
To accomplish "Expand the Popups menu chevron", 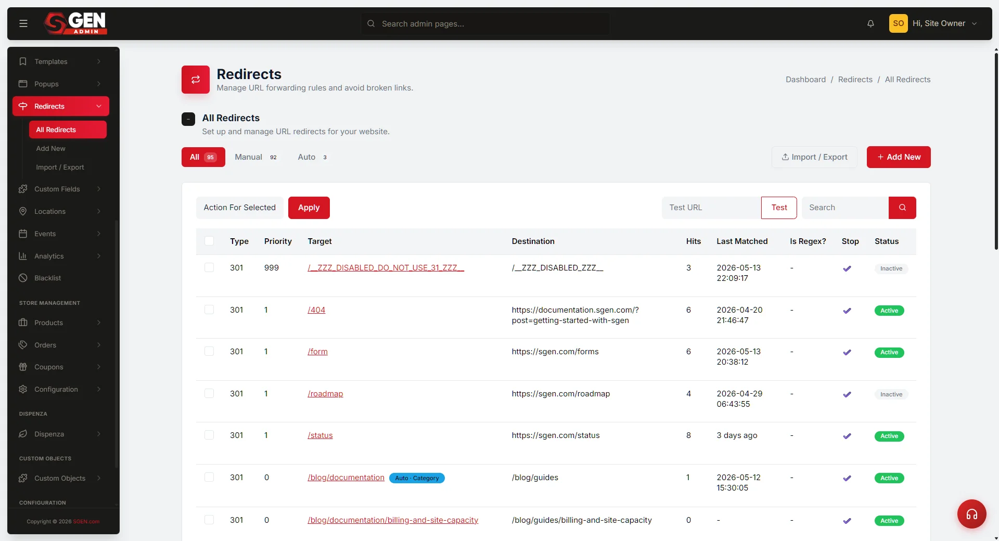I will point(99,84).
